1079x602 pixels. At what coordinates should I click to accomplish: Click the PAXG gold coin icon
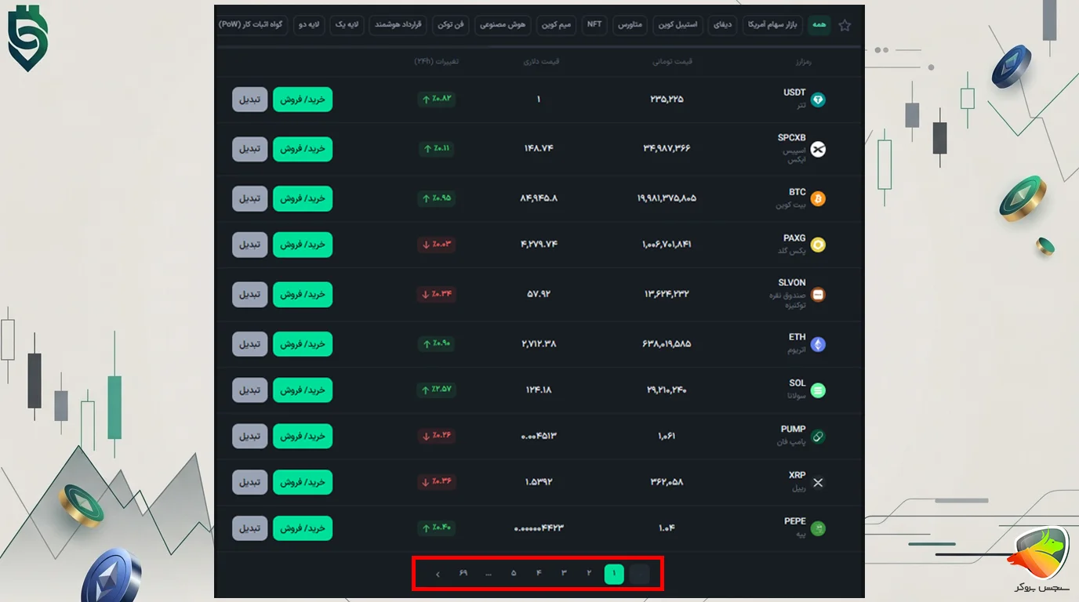pos(818,245)
